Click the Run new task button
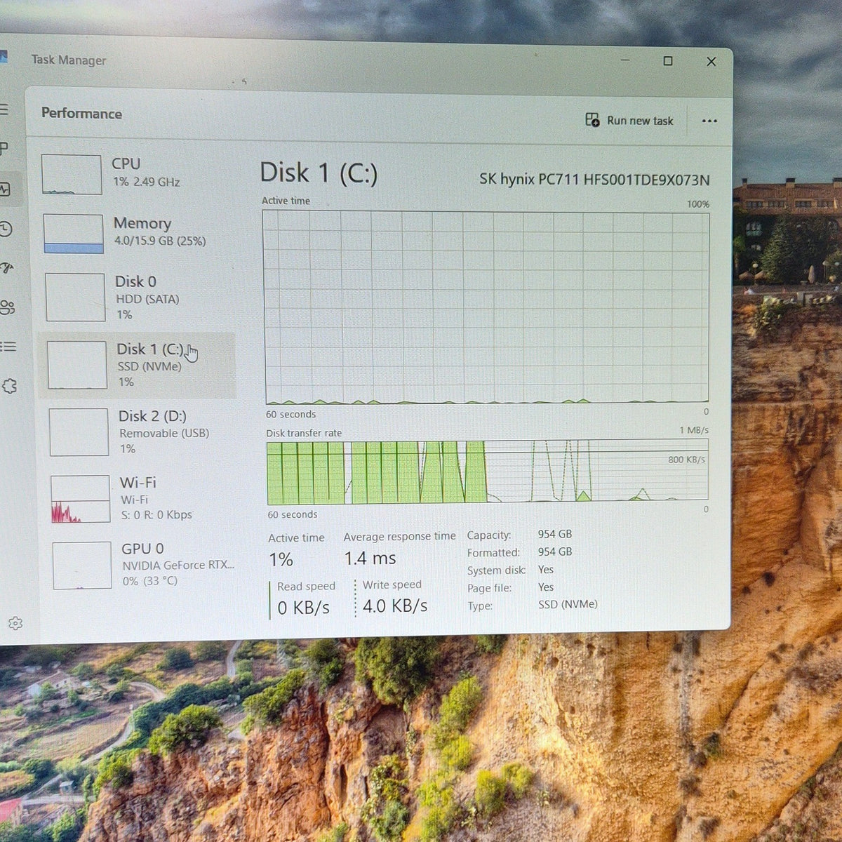Image resolution: width=842 pixels, height=842 pixels. click(629, 121)
